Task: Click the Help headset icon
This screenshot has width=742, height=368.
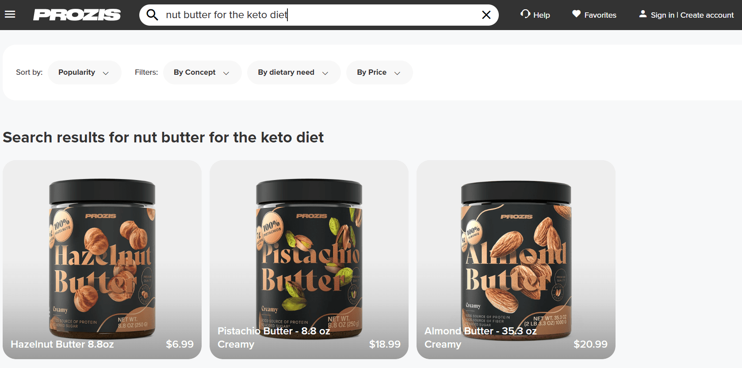Action: (525, 14)
